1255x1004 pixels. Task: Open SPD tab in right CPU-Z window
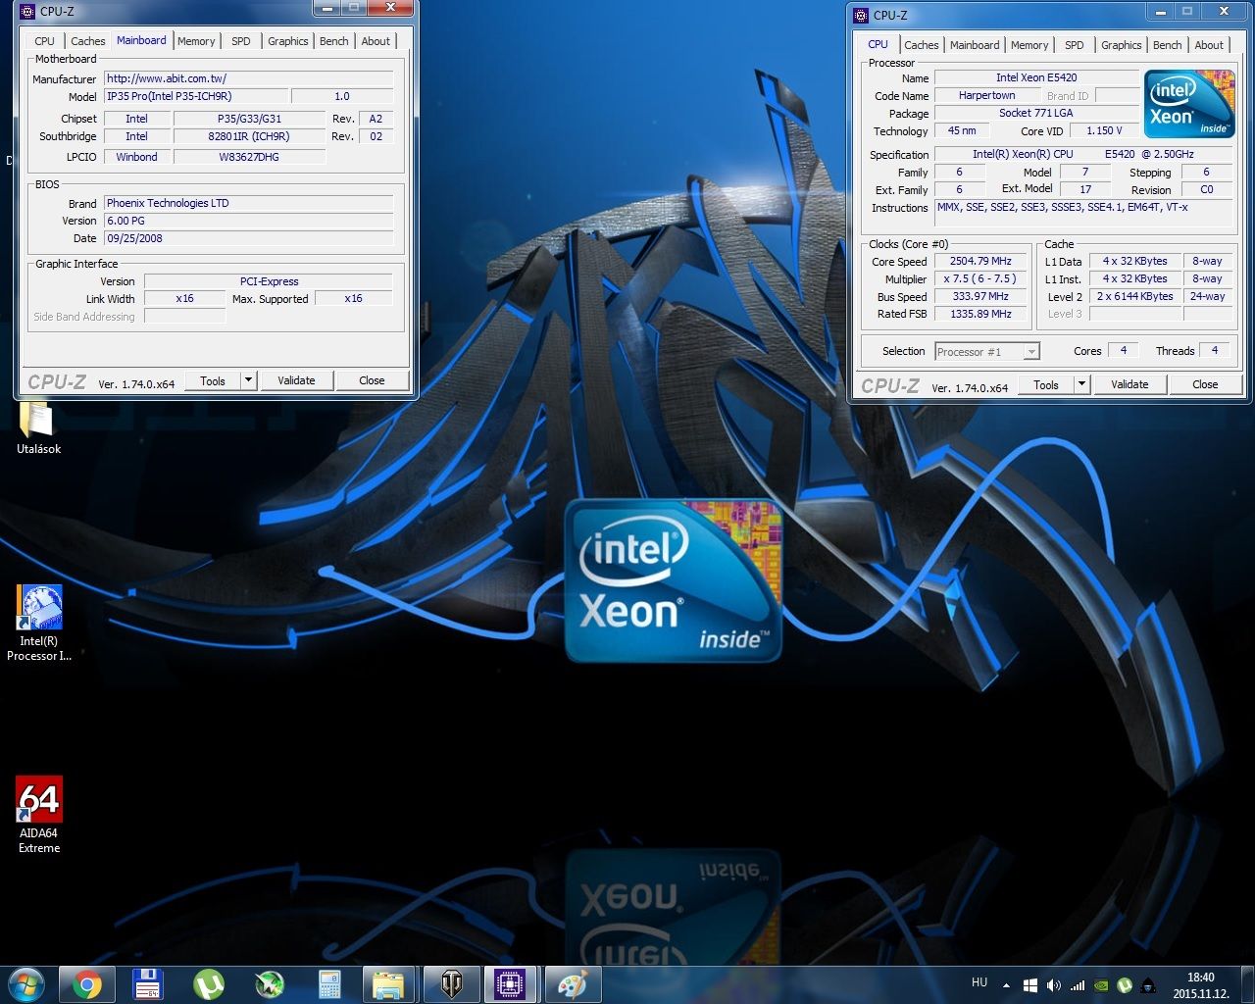pyautogui.click(x=1075, y=45)
